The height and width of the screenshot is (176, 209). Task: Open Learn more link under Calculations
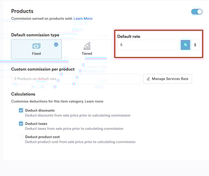[94, 101]
